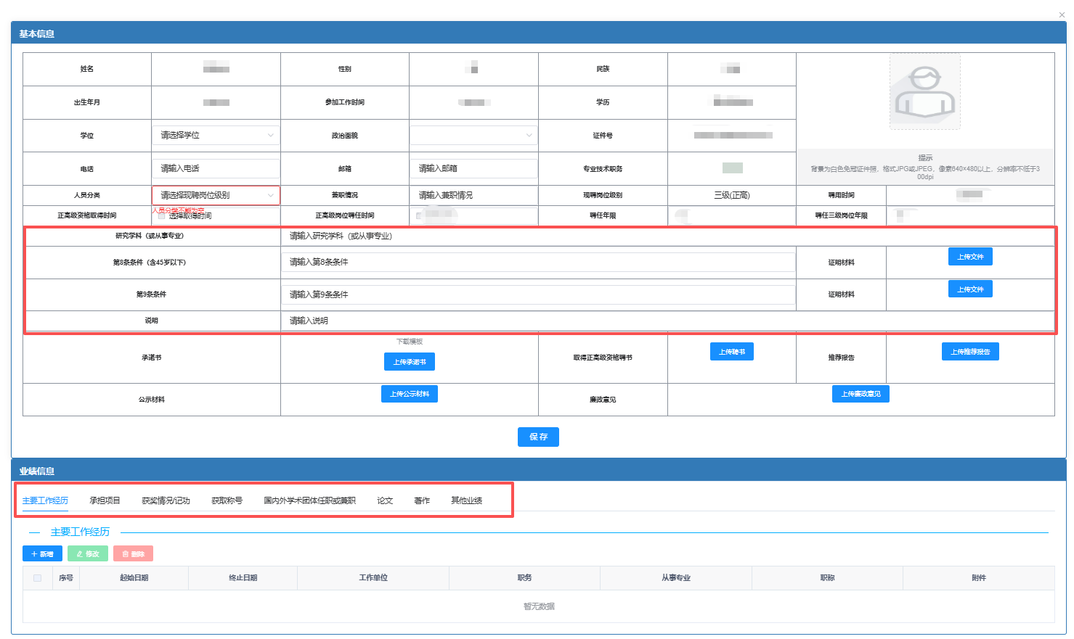1074x639 pixels.
Task: Click the 保存 save button
Action: tap(538, 437)
